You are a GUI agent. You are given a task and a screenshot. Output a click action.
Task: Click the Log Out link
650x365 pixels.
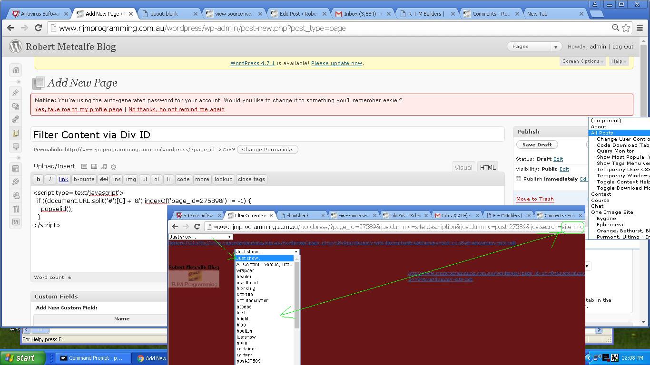pos(623,47)
